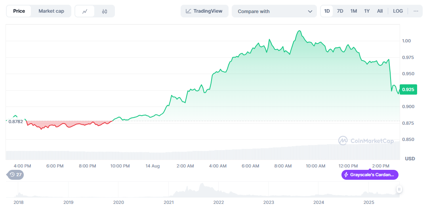Screen dimensions: 429x213
Task: Switch to the Price tab
Action: pos(19,11)
